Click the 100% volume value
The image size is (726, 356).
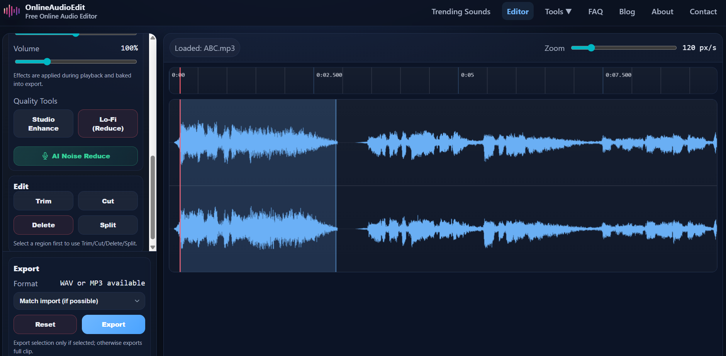click(x=129, y=48)
